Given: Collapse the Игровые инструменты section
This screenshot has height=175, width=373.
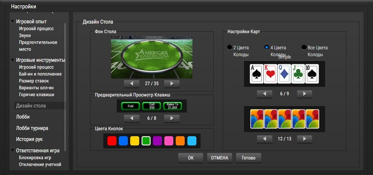Looking at the screenshot, I should tap(13, 60).
